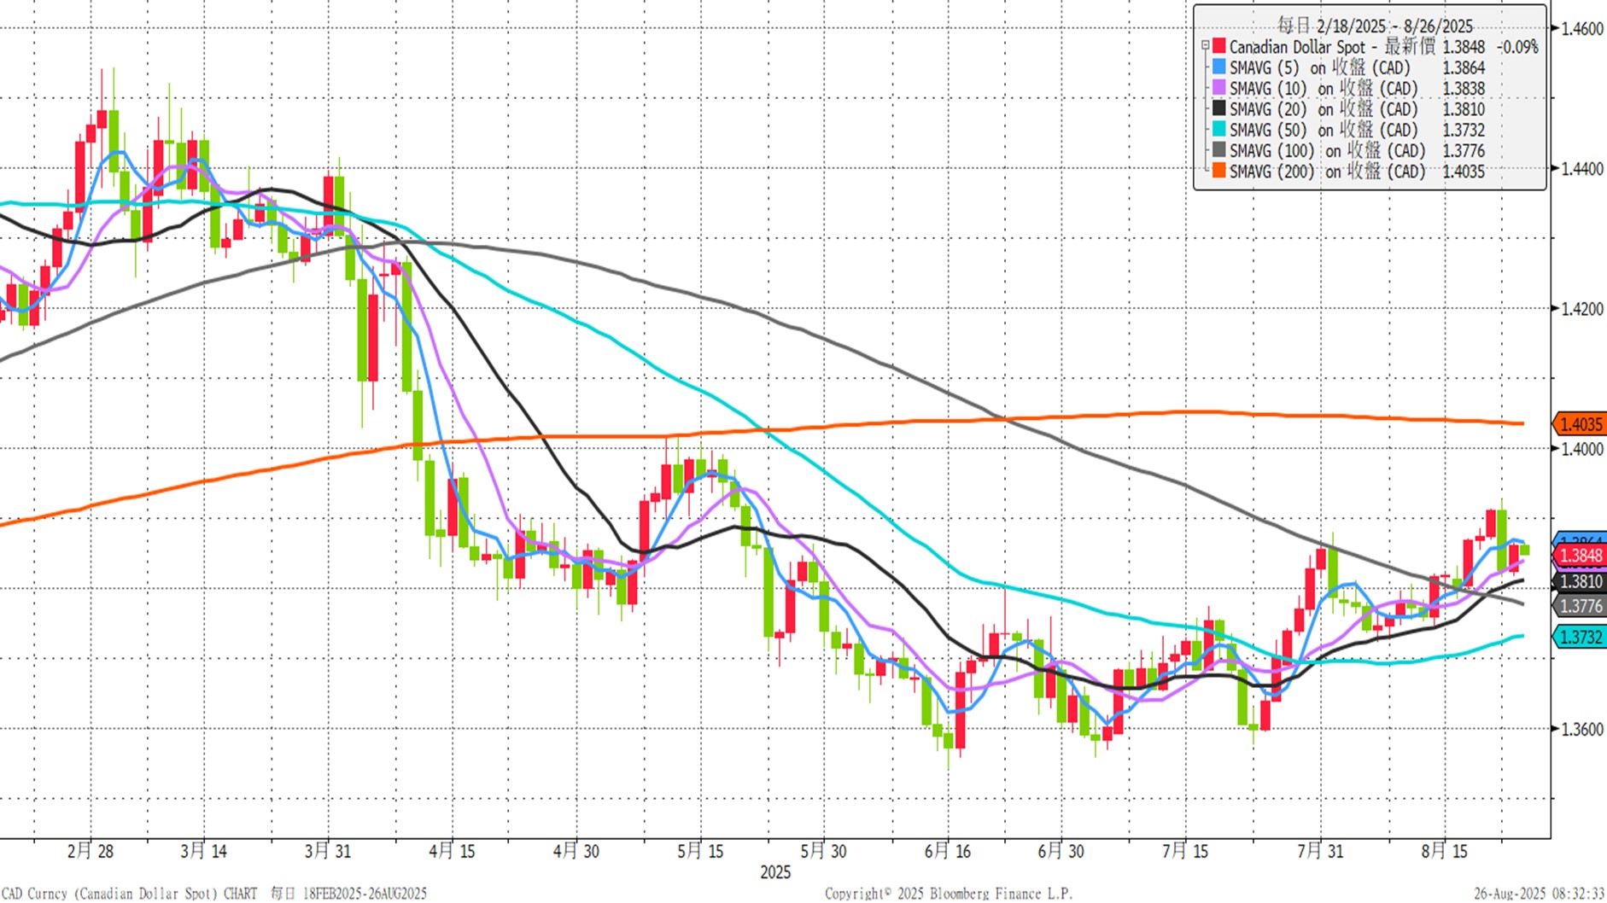1607x903 pixels.
Task: Click the red Canadian Dollar Spot swatch
Action: click(x=1218, y=46)
